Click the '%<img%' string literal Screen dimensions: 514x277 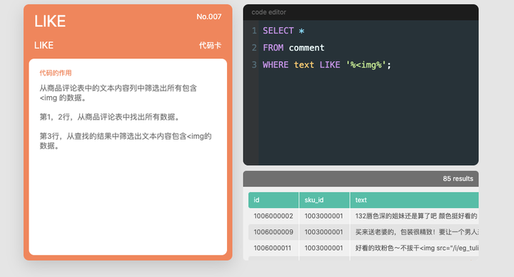366,65
